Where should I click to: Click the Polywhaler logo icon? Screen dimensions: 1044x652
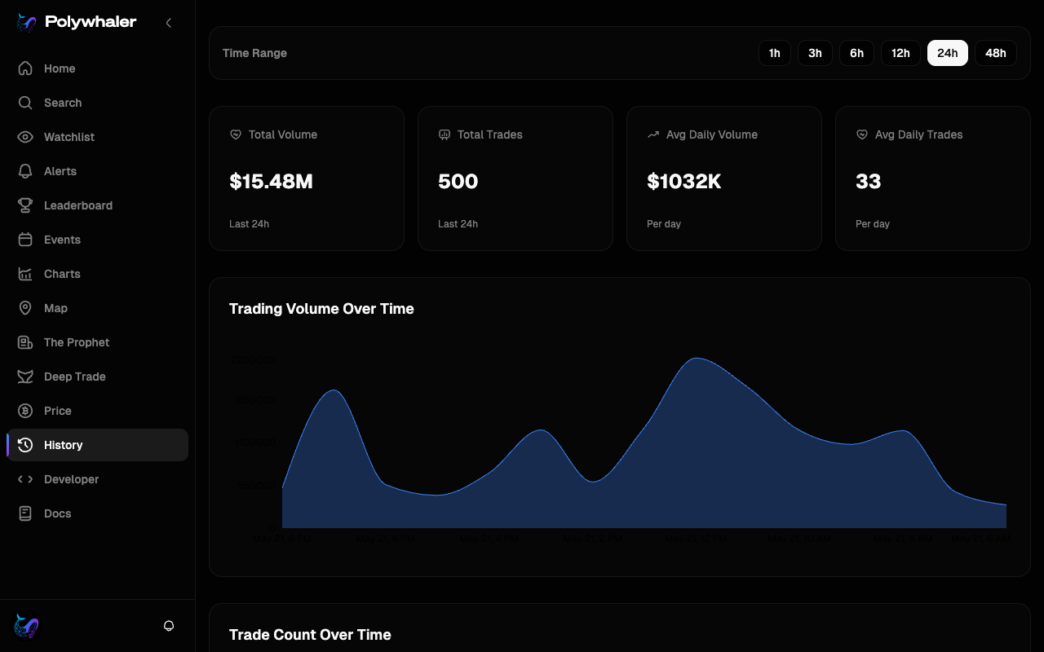click(x=26, y=23)
